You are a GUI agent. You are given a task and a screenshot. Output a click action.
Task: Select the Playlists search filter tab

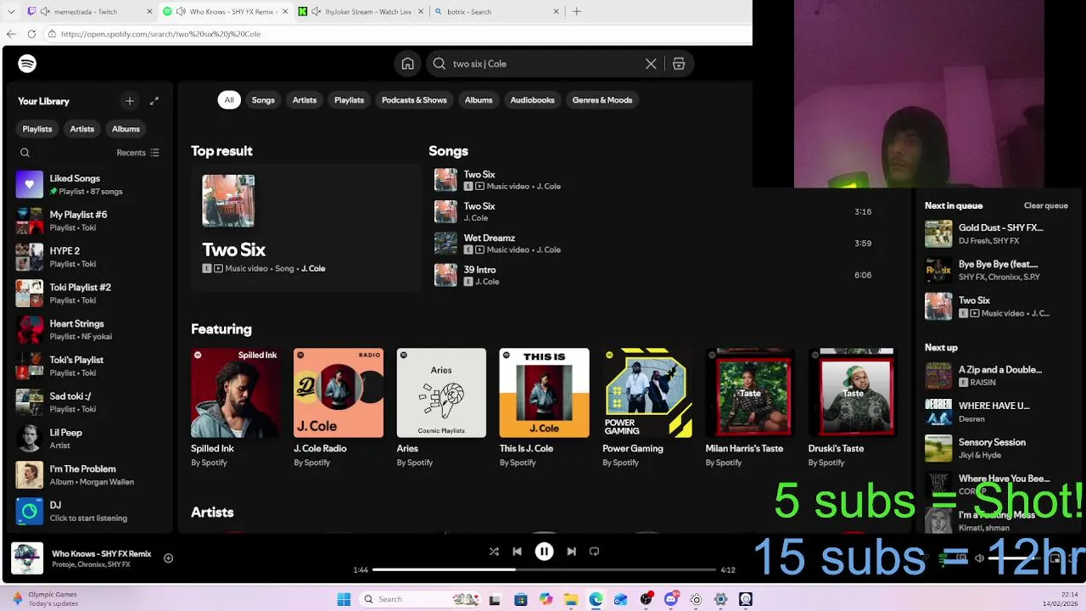(349, 100)
